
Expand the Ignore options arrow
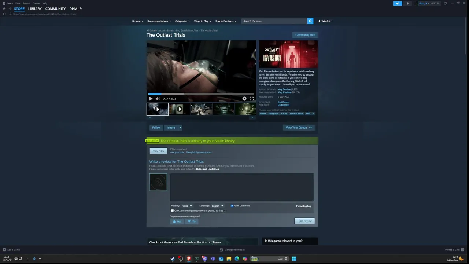(x=180, y=128)
